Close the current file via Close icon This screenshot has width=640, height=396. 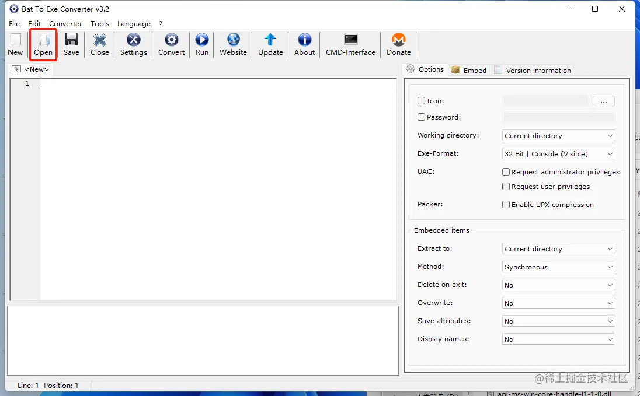(100, 44)
